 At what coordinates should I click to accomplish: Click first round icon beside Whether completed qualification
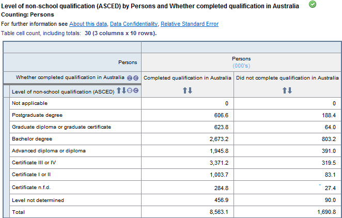(130, 78)
